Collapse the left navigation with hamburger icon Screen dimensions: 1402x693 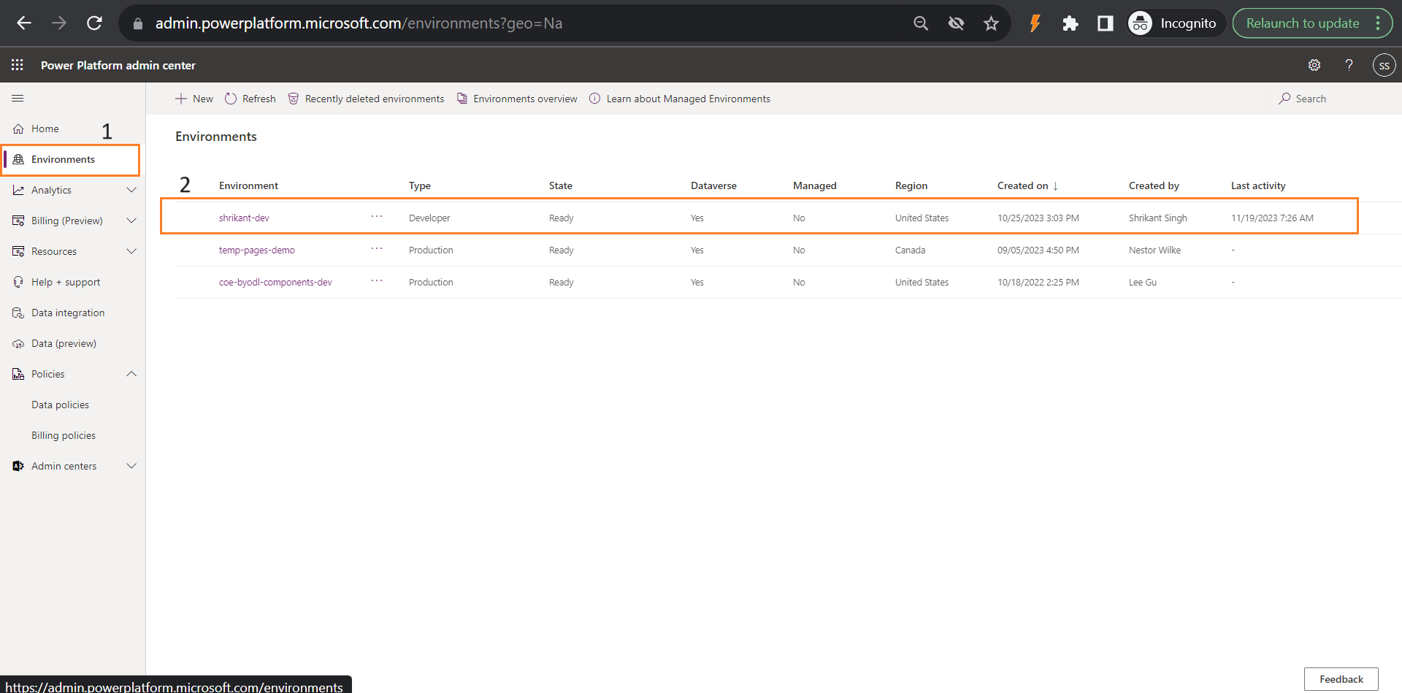(x=18, y=97)
